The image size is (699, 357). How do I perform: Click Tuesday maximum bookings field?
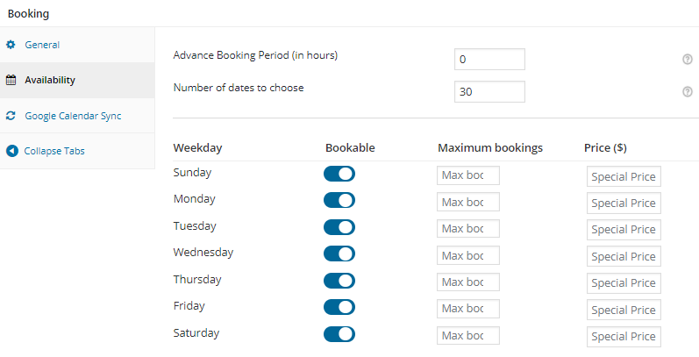[x=468, y=229]
